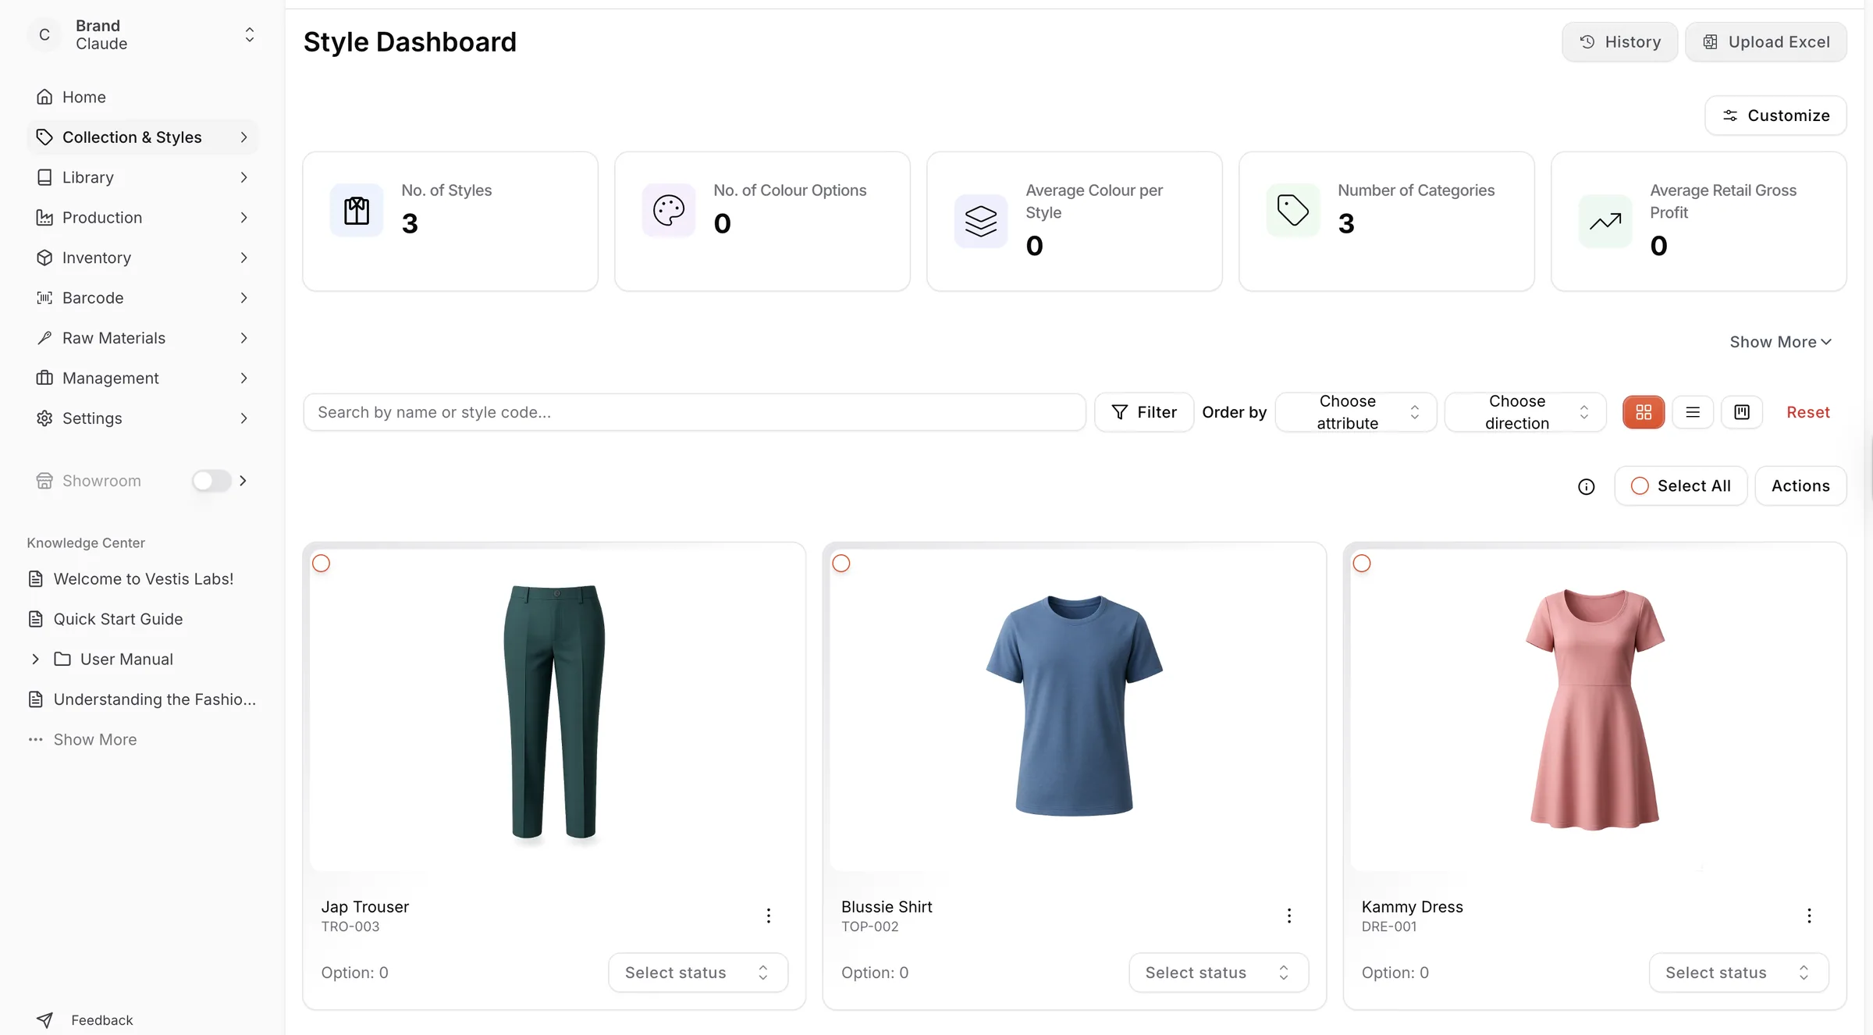Select the Jap Trouser card checkbox
Screen dimensions: 1873x1035
(321, 564)
